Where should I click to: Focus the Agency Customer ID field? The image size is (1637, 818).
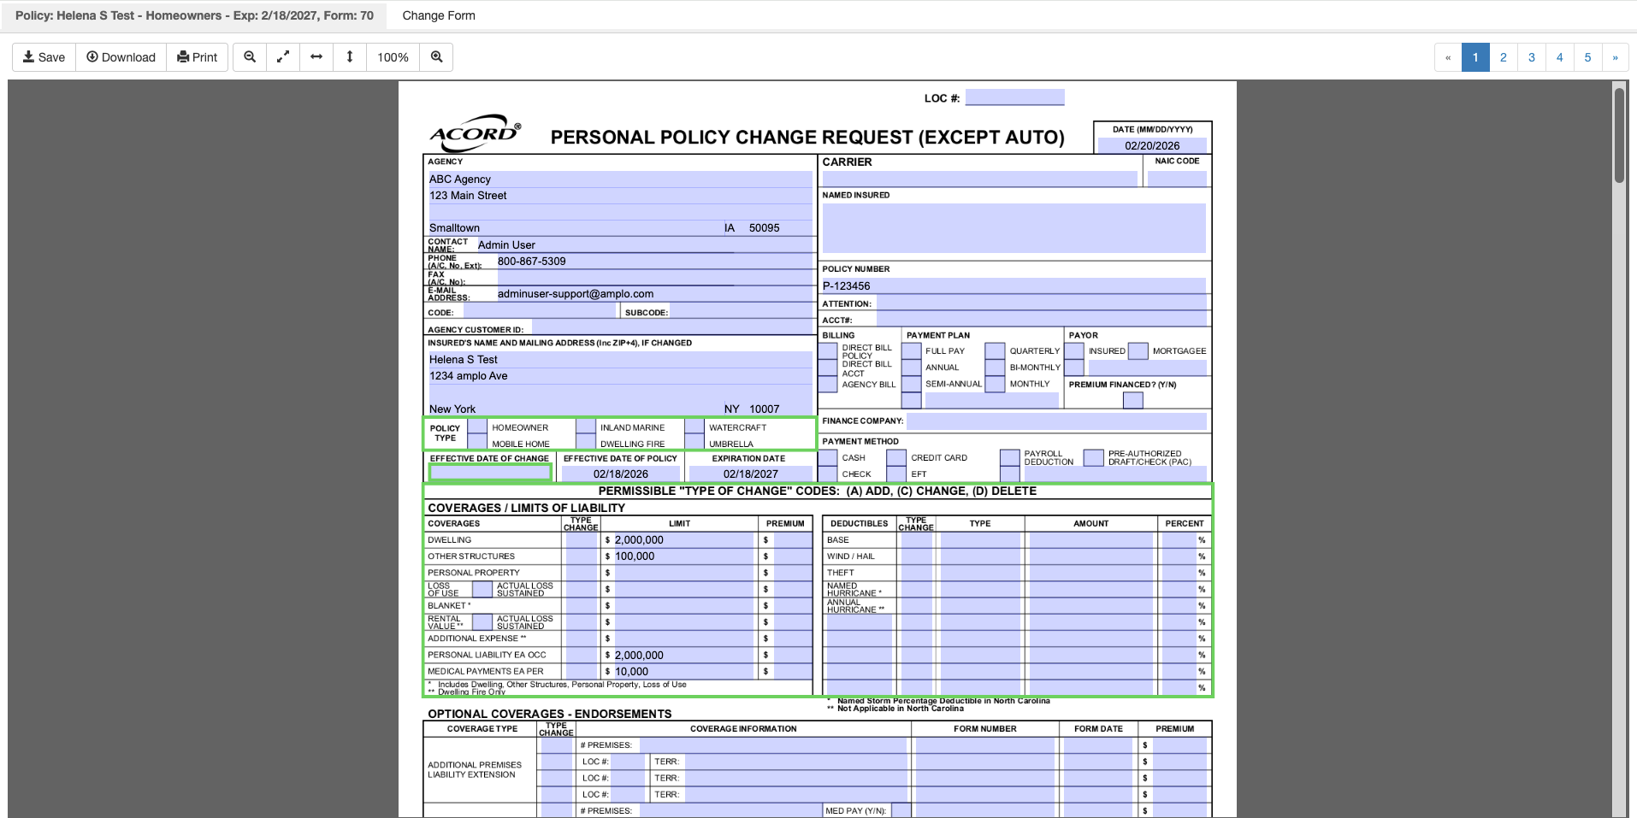671,327
